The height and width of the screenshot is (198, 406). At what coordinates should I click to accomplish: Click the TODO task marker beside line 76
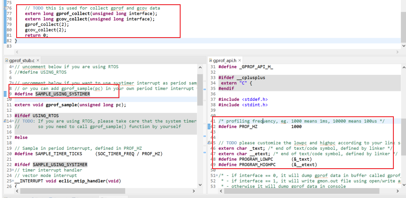(5, 8)
